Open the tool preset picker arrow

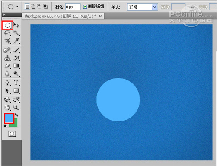pyautogui.click(x=17, y=6)
